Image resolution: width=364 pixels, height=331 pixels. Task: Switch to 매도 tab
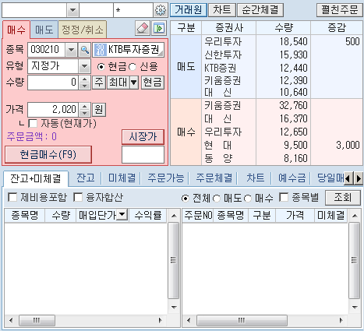click(x=44, y=30)
